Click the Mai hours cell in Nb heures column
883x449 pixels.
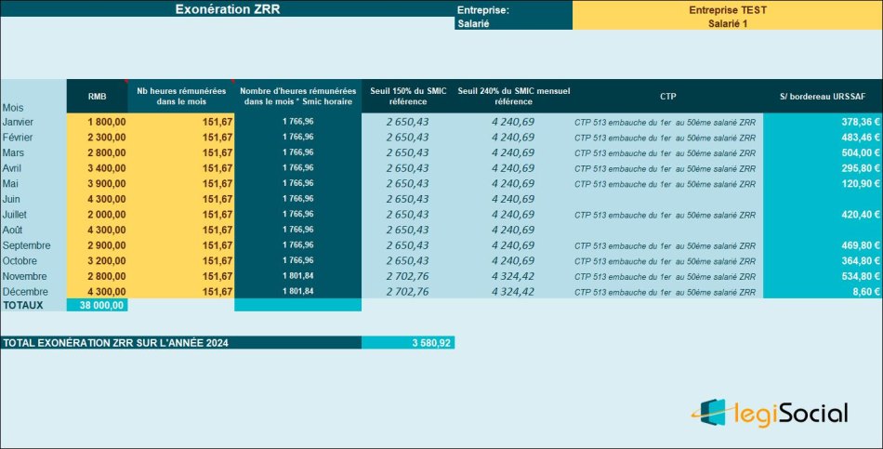(x=181, y=183)
